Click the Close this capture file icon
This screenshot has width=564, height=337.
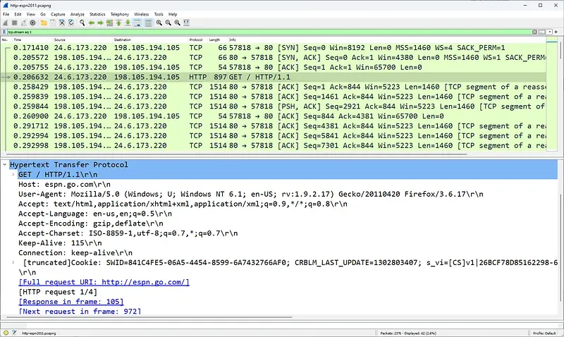pyautogui.click(x=62, y=23)
